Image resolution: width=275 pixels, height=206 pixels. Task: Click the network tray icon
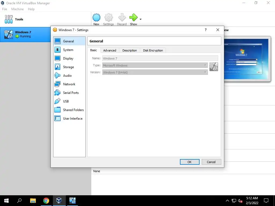point(234,201)
